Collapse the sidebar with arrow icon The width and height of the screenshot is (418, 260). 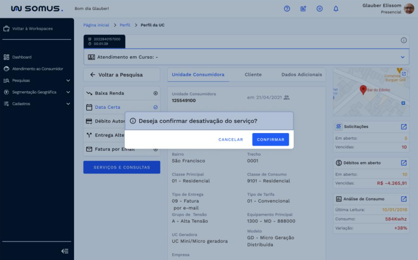[x=65, y=251]
